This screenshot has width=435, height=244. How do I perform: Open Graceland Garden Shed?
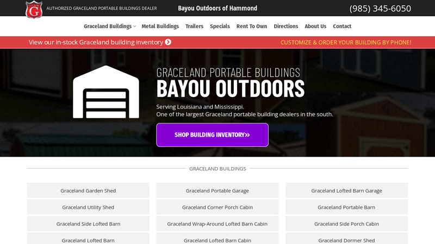tap(88, 190)
